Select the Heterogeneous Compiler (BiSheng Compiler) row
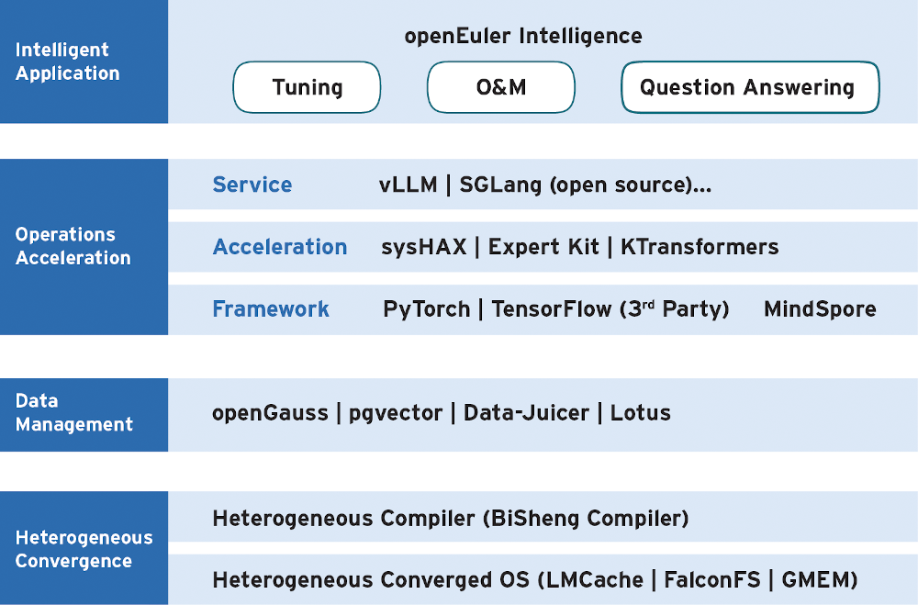 coord(543,517)
